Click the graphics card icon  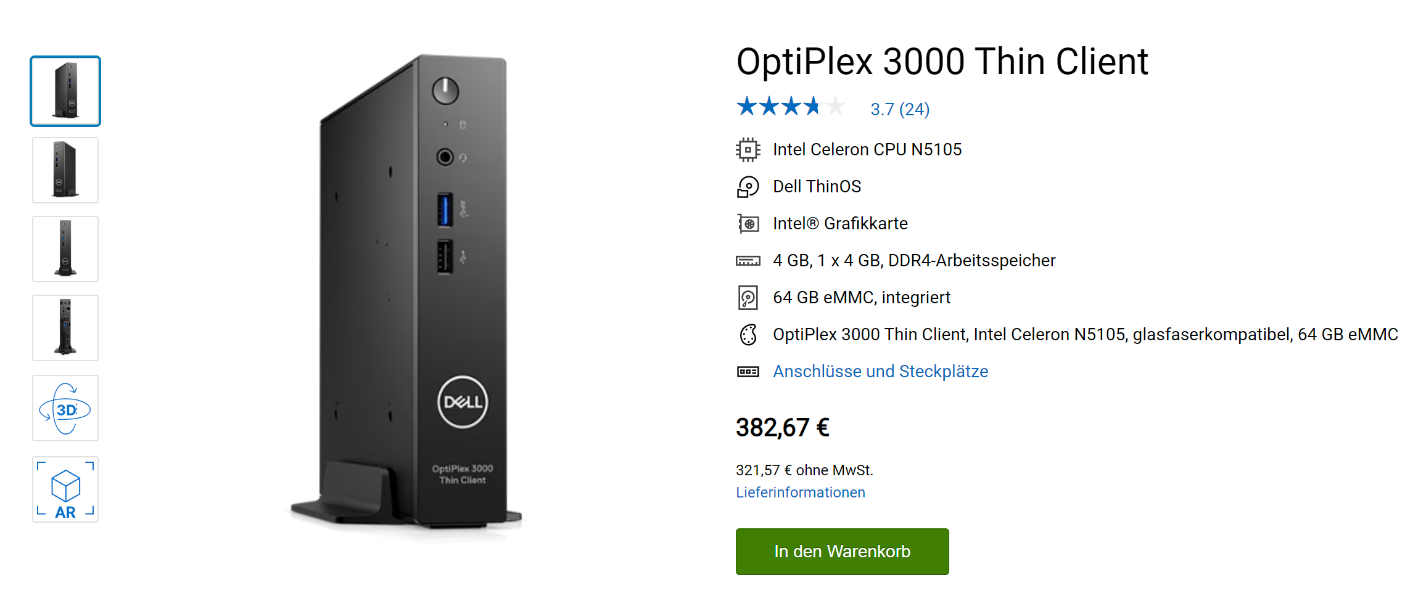pyautogui.click(x=748, y=224)
